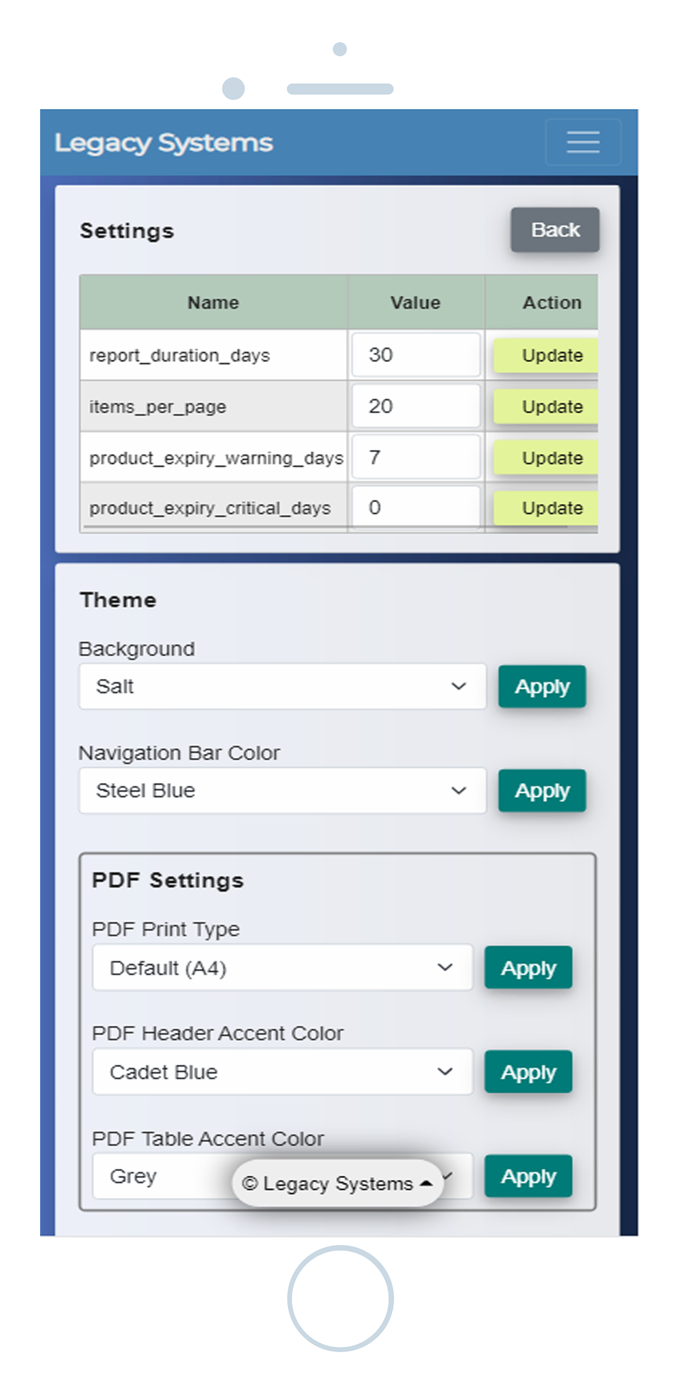The image size is (679, 1384).
Task: Open the hamburger navigation menu
Action: 583,142
